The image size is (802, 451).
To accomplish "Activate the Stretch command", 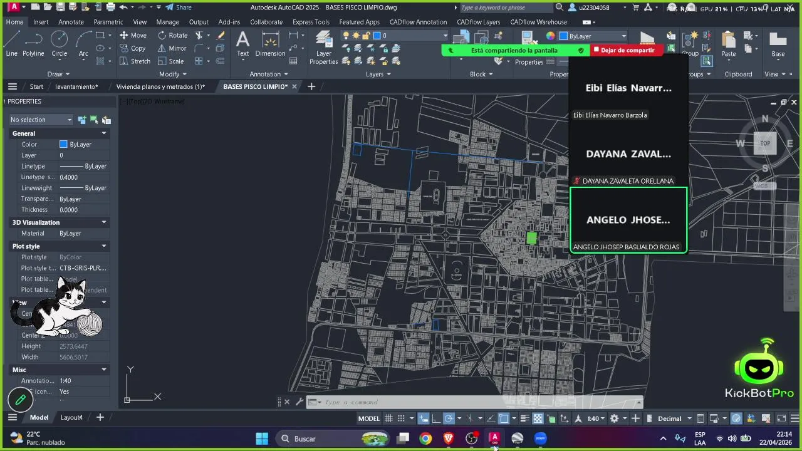I will point(135,61).
